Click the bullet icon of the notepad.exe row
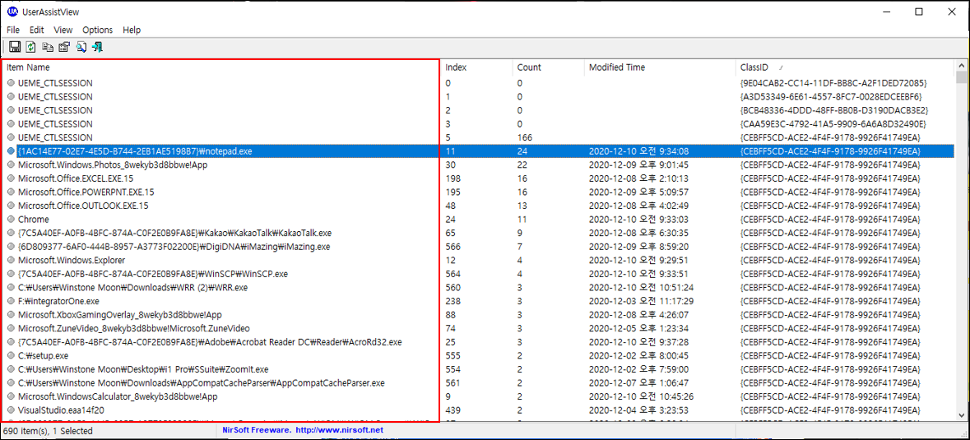 click(12, 151)
